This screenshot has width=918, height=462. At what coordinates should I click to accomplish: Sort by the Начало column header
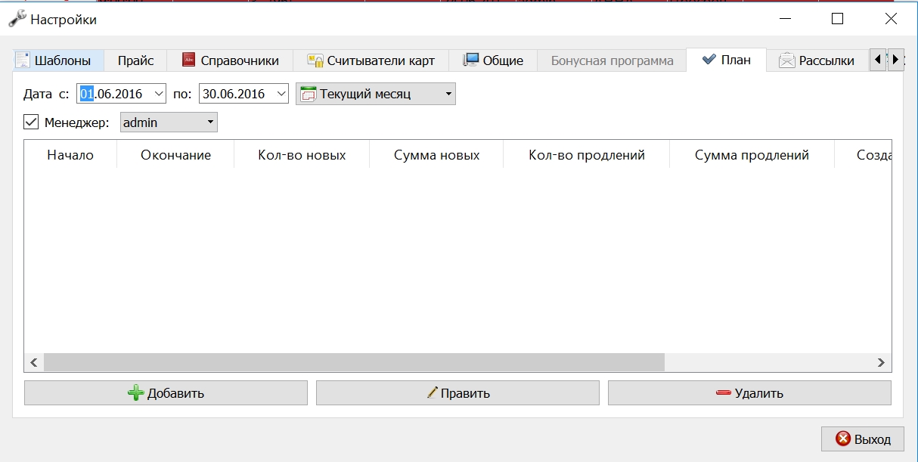[70, 155]
